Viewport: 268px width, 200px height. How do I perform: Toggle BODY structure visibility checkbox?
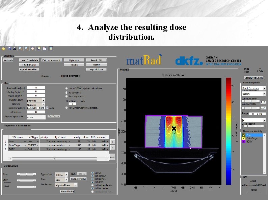pos(244,142)
